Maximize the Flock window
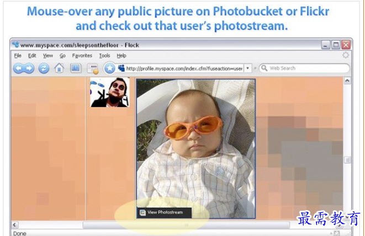This screenshot has width=365, height=236. (336, 45)
